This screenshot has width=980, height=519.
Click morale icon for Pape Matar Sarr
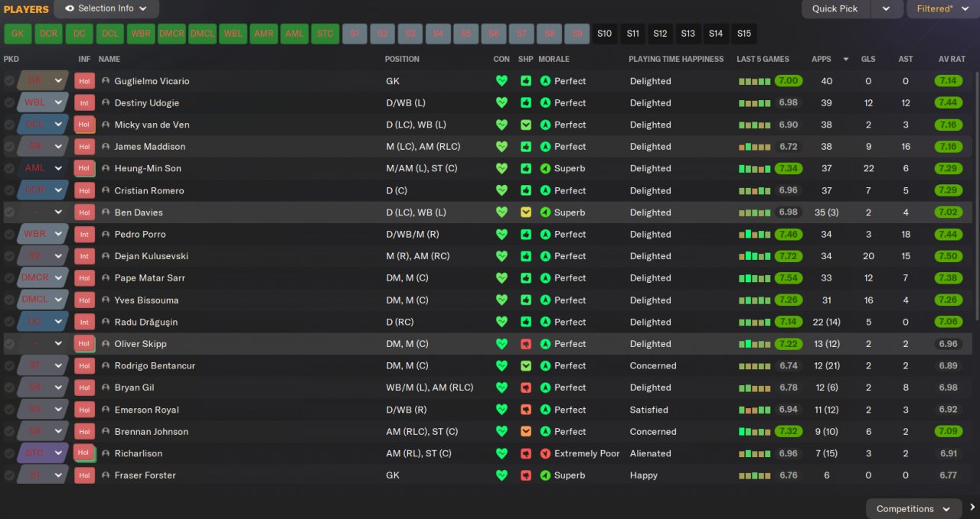pos(545,278)
